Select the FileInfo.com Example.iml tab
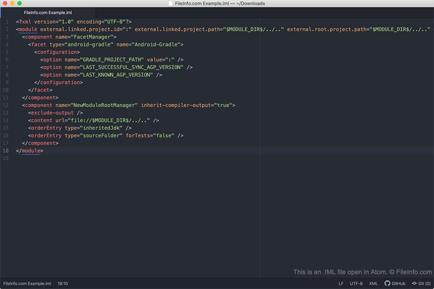This screenshot has height=289, width=434. click(x=48, y=12)
